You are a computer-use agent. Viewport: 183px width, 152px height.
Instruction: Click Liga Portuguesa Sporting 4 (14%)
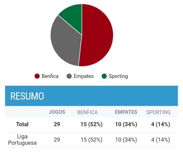point(161,140)
